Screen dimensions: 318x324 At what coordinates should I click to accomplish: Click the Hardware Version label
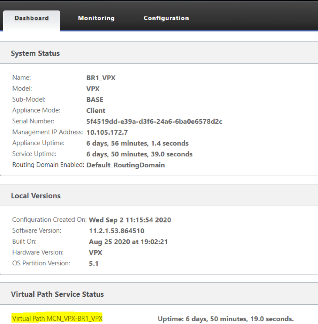tap(38, 252)
